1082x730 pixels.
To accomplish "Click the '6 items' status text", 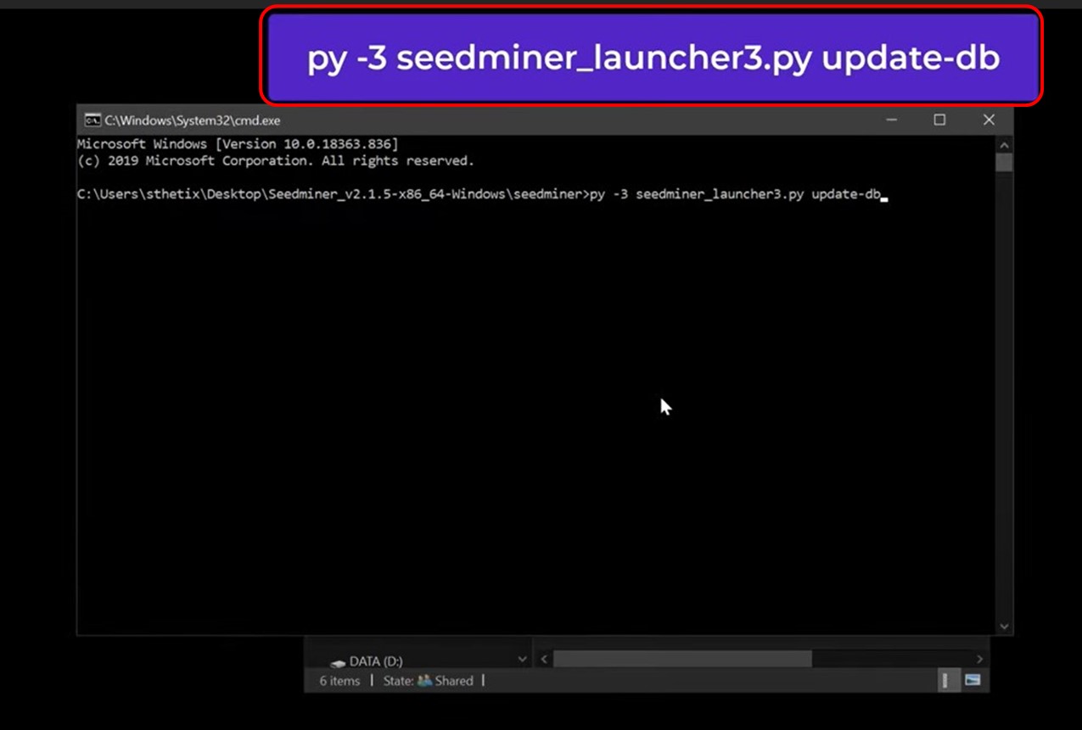I will 339,681.
